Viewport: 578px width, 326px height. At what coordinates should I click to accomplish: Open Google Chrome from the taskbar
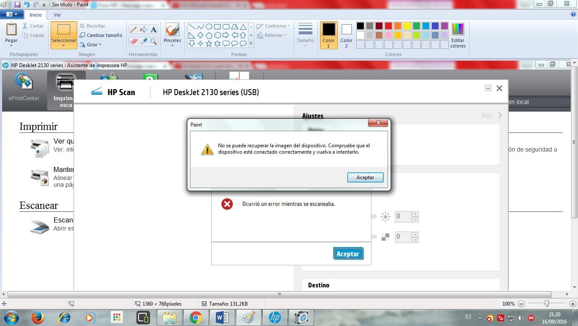(x=195, y=318)
